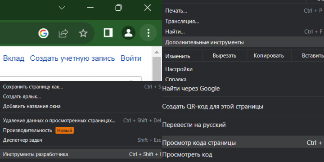324x162 pixels.
Task: Select Трансляция... menu item
Action: [x=243, y=21]
